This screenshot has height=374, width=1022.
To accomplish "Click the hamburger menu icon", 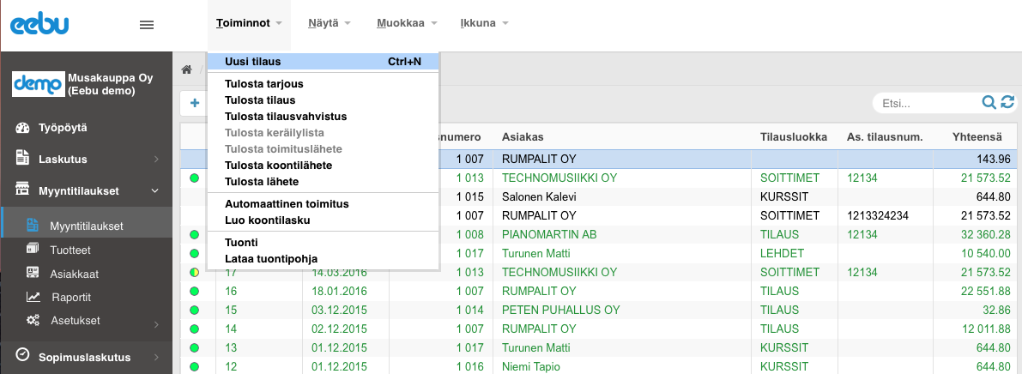I will 146,25.
